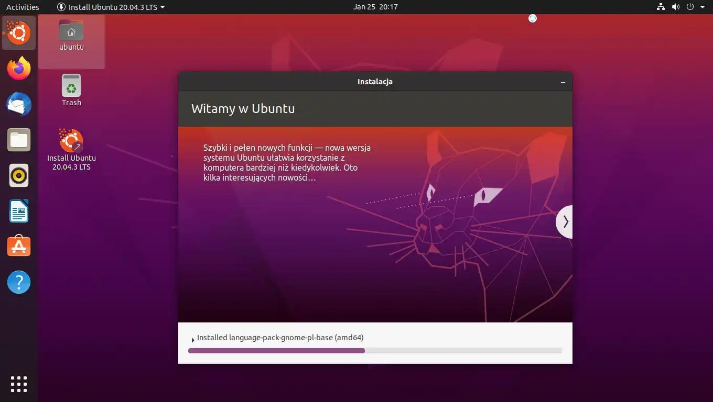
Task: Select Install Ubuntu 20.04.3 LTS desktop shortcut
Action: point(71,150)
